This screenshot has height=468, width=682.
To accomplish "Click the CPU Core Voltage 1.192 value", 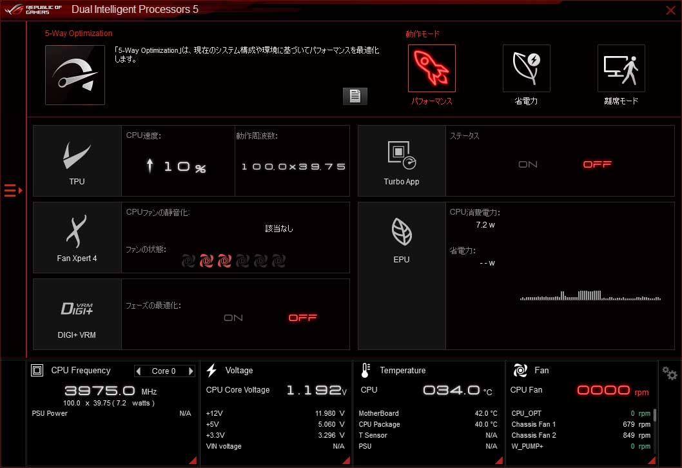I will coord(317,391).
